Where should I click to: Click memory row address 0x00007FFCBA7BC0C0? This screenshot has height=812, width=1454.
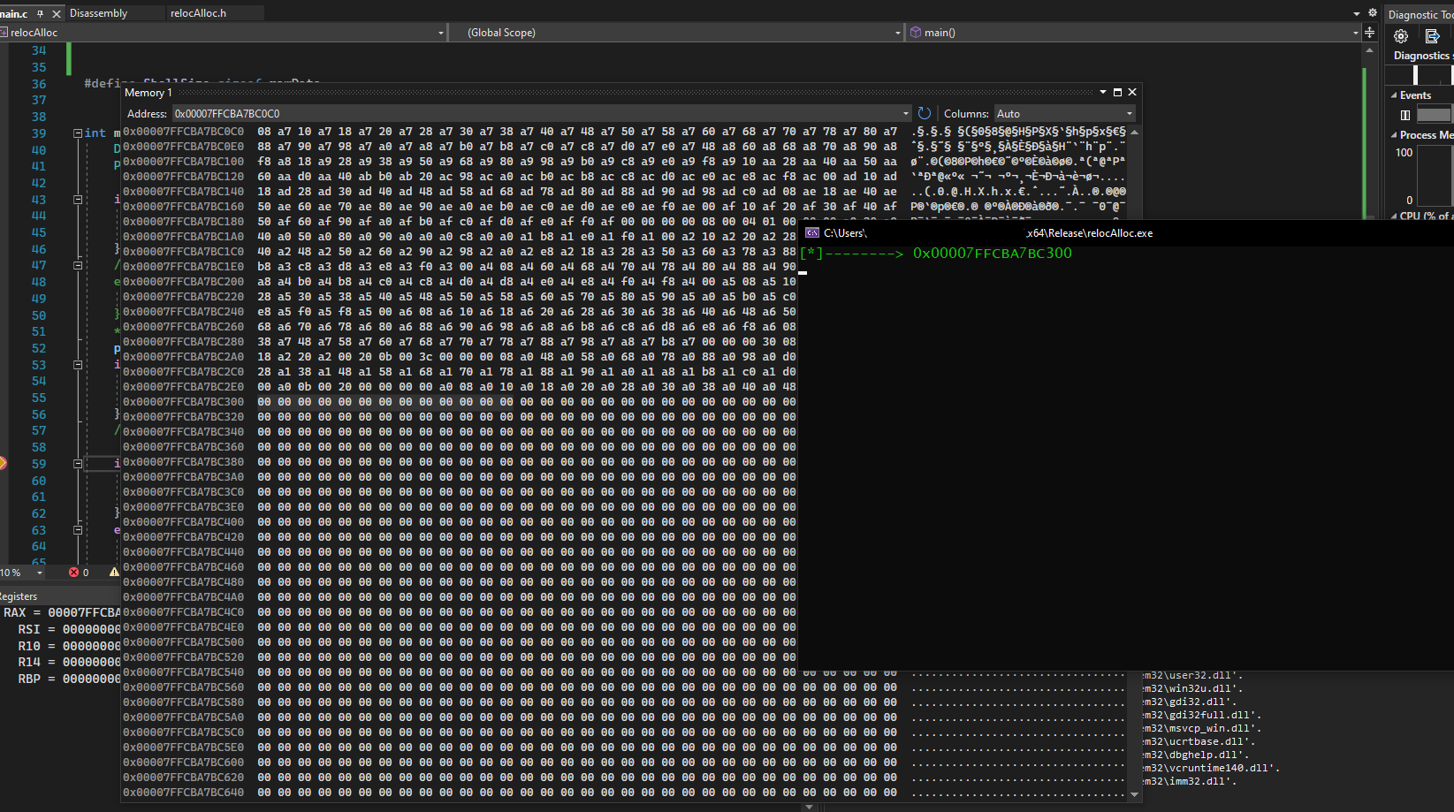[183, 131]
